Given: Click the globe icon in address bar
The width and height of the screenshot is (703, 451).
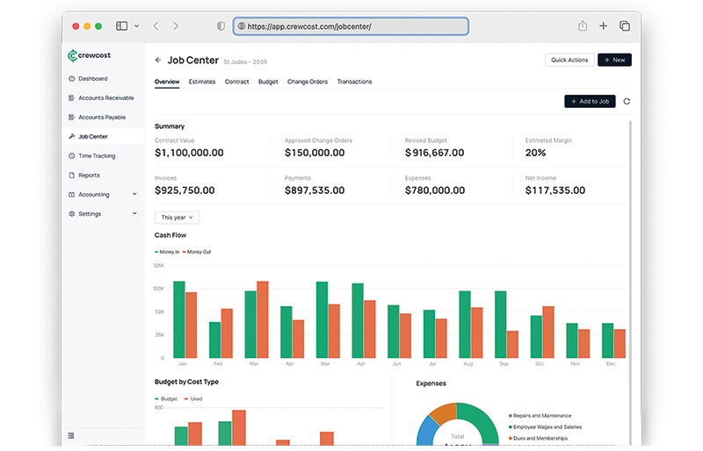Looking at the screenshot, I should coord(241,26).
